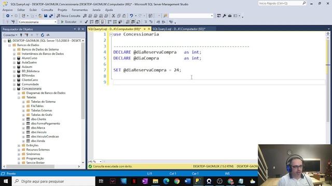Open the Editar menu

pos(21,10)
